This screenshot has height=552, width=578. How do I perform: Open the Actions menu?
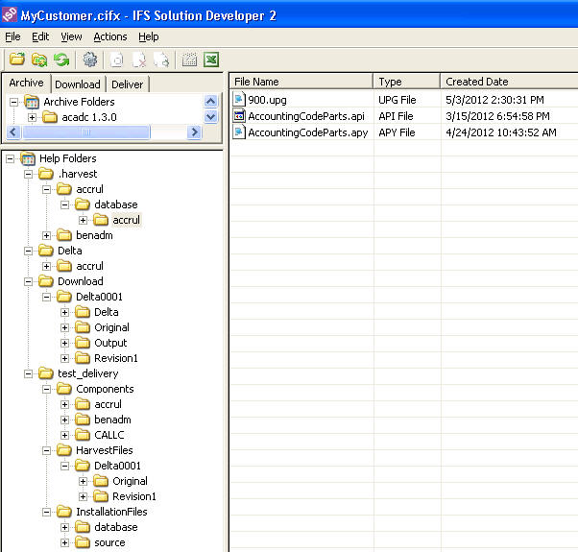[x=109, y=36]
